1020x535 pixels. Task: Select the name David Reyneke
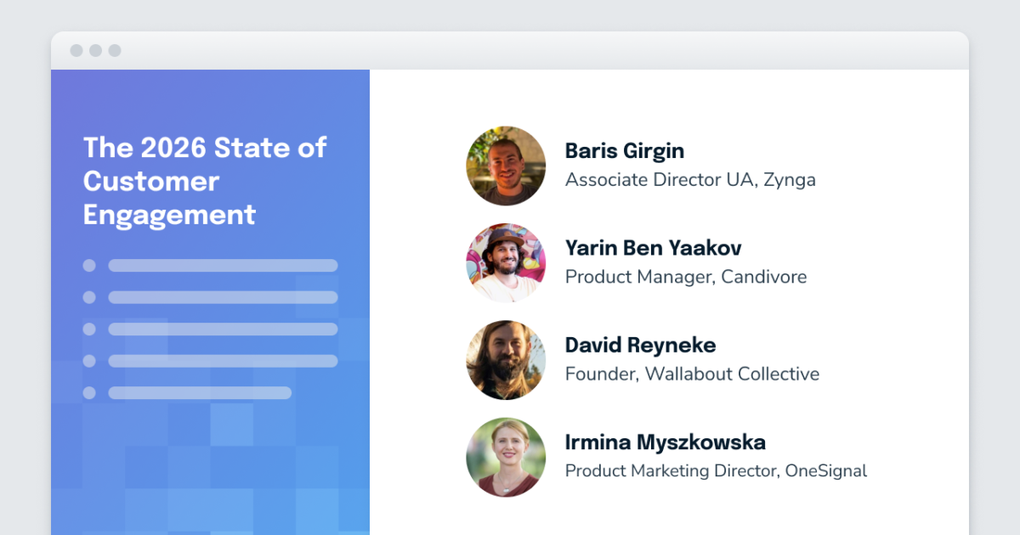coord(641,346)
